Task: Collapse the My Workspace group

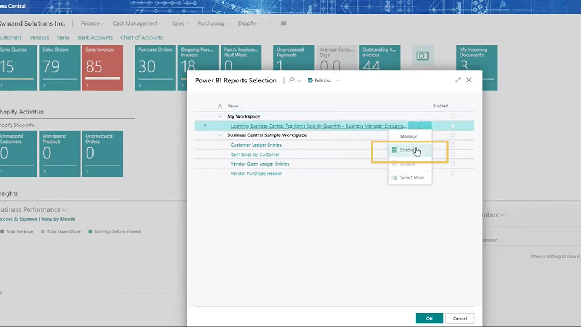Action: pyautogui.click(x=220, y=116)
